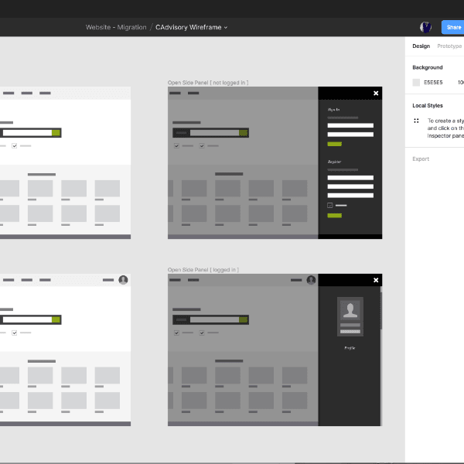Select the dark dropdown in the logged-in frame search bar

coord(182,320)
